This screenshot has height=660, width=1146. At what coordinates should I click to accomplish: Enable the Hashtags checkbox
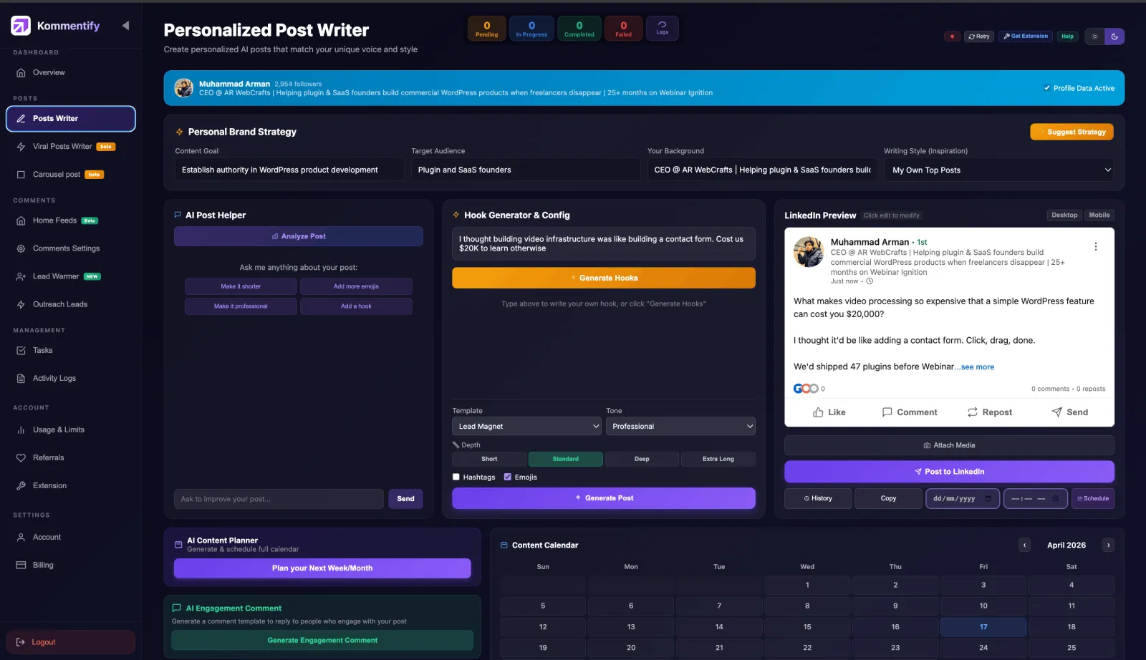456,477
